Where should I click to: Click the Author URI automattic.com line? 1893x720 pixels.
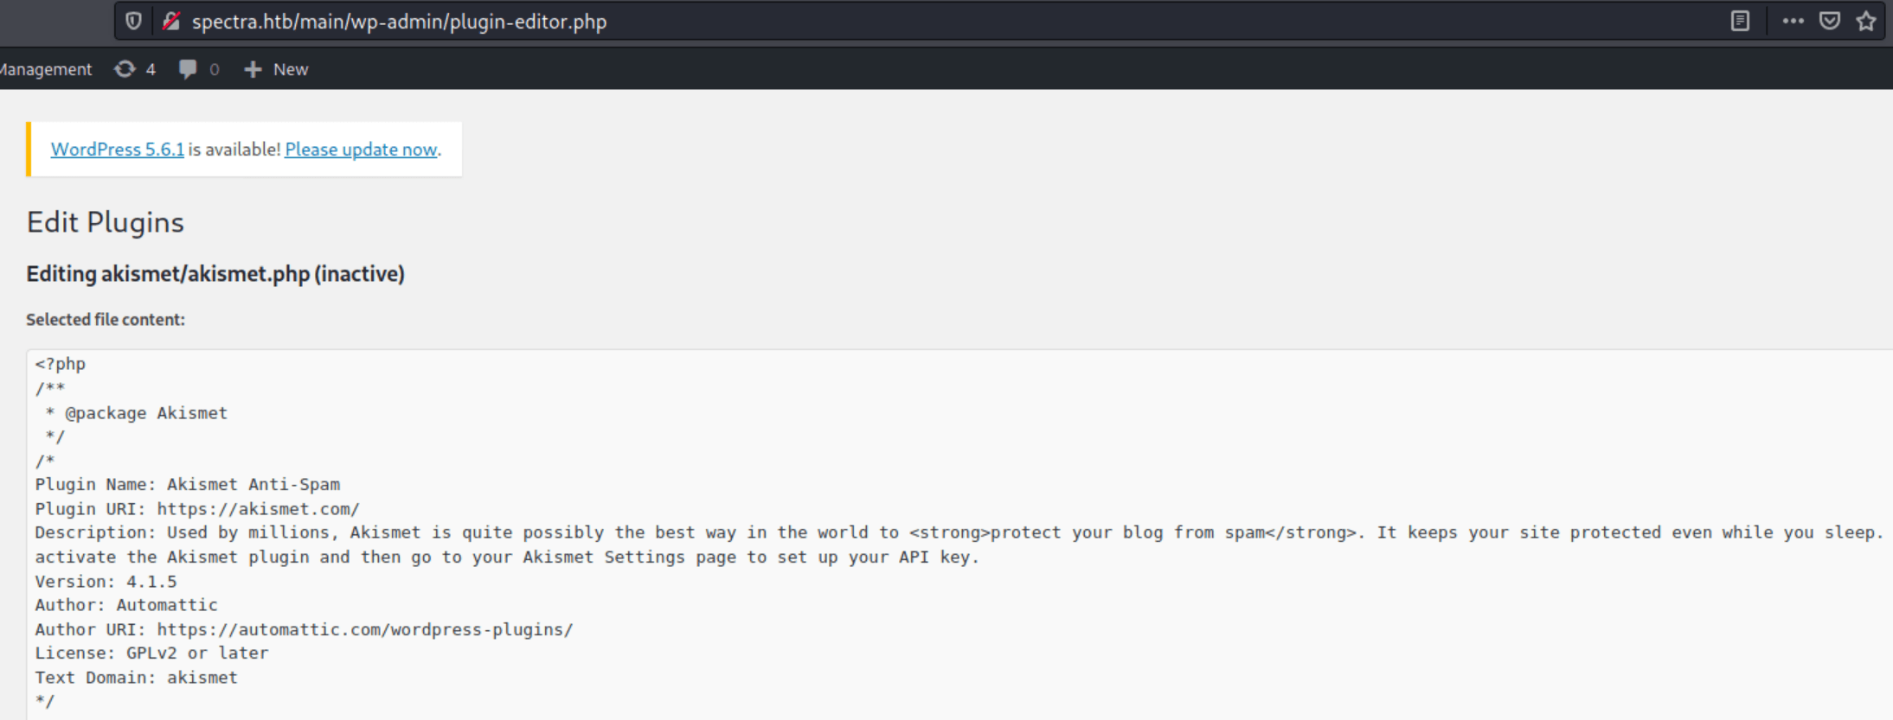click(304, 629)
